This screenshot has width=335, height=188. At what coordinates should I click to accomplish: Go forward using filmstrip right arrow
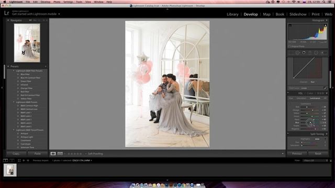(x=28, y=160)
